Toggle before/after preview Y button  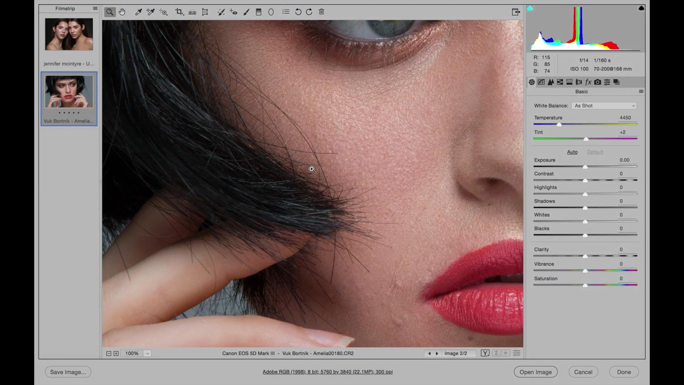tap(485, 353)
